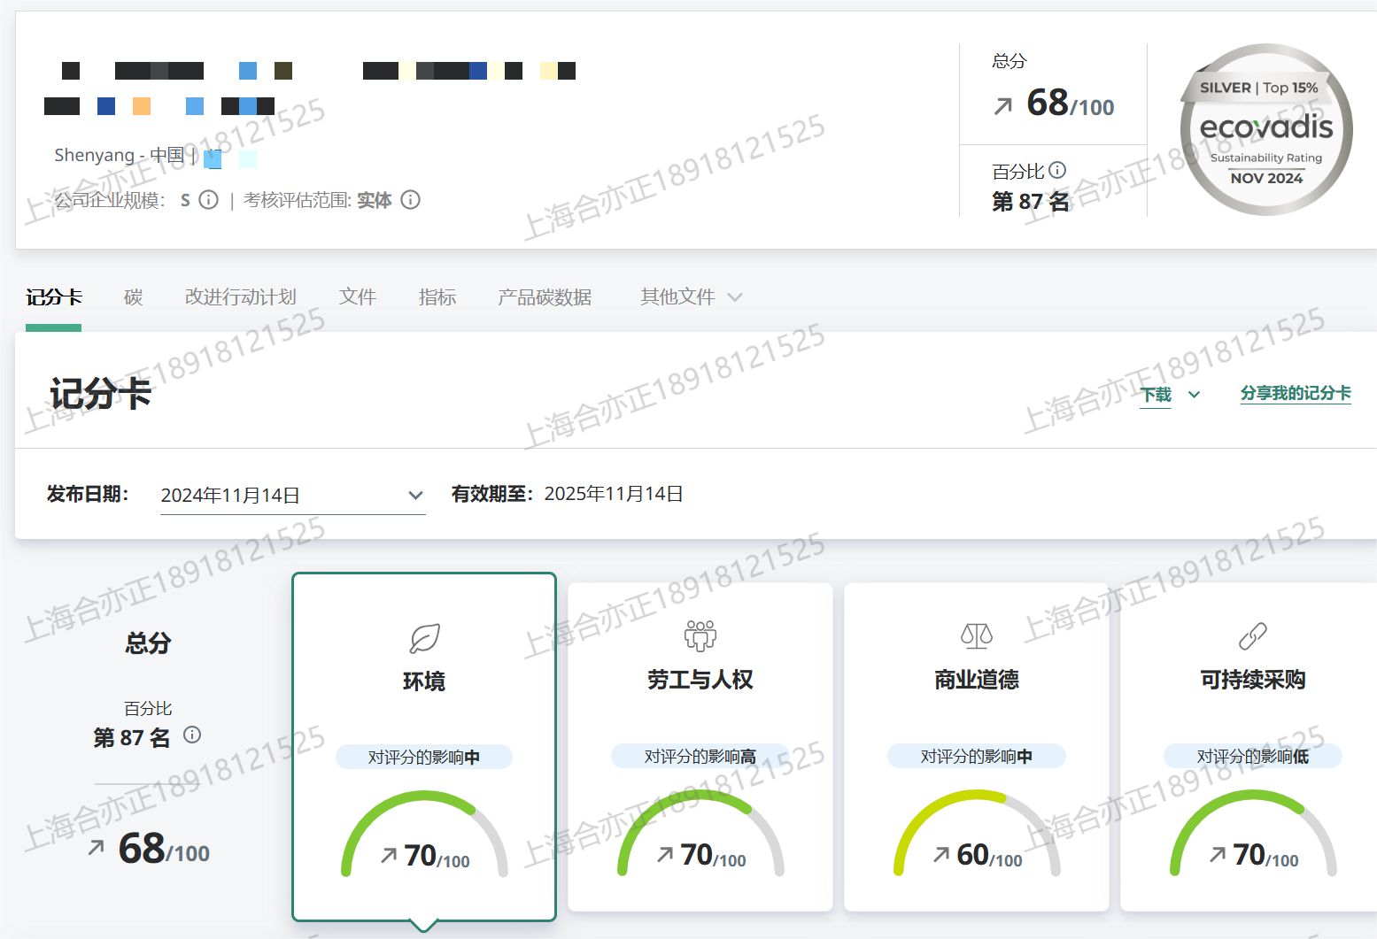
Task: Go to the 产品碳数据 tab
Action: pos(544,297)
